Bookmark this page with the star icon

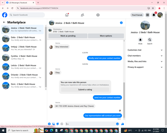[x=153, y=8]
